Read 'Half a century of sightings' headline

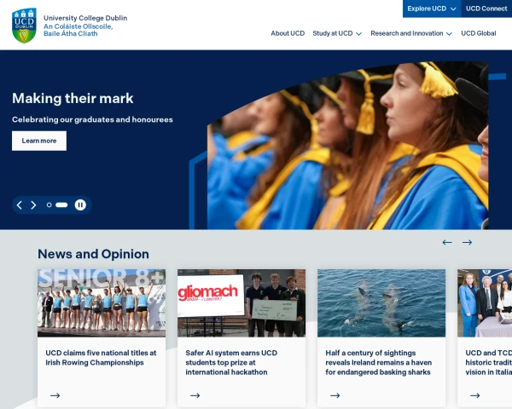[379, 362]
